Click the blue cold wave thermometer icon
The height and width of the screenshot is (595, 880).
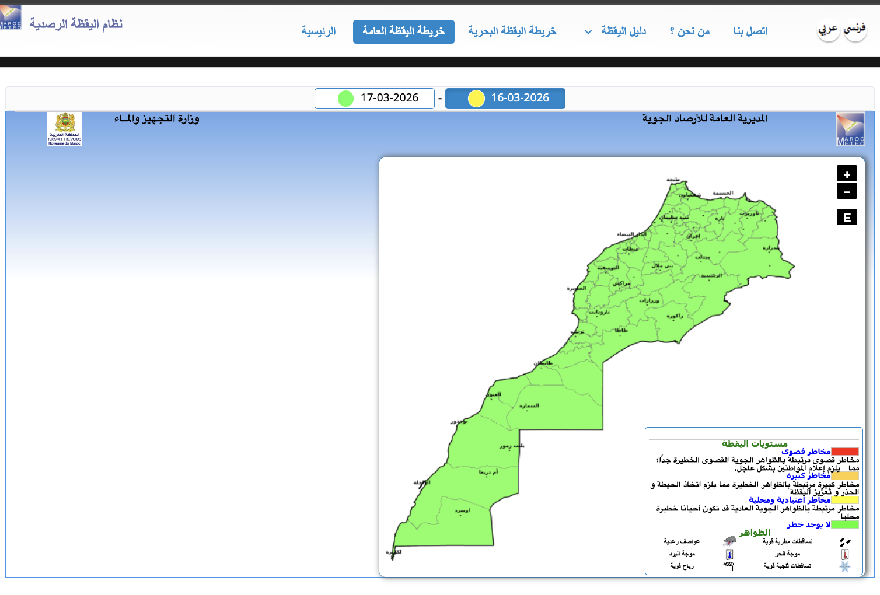(x=729, y=554)
